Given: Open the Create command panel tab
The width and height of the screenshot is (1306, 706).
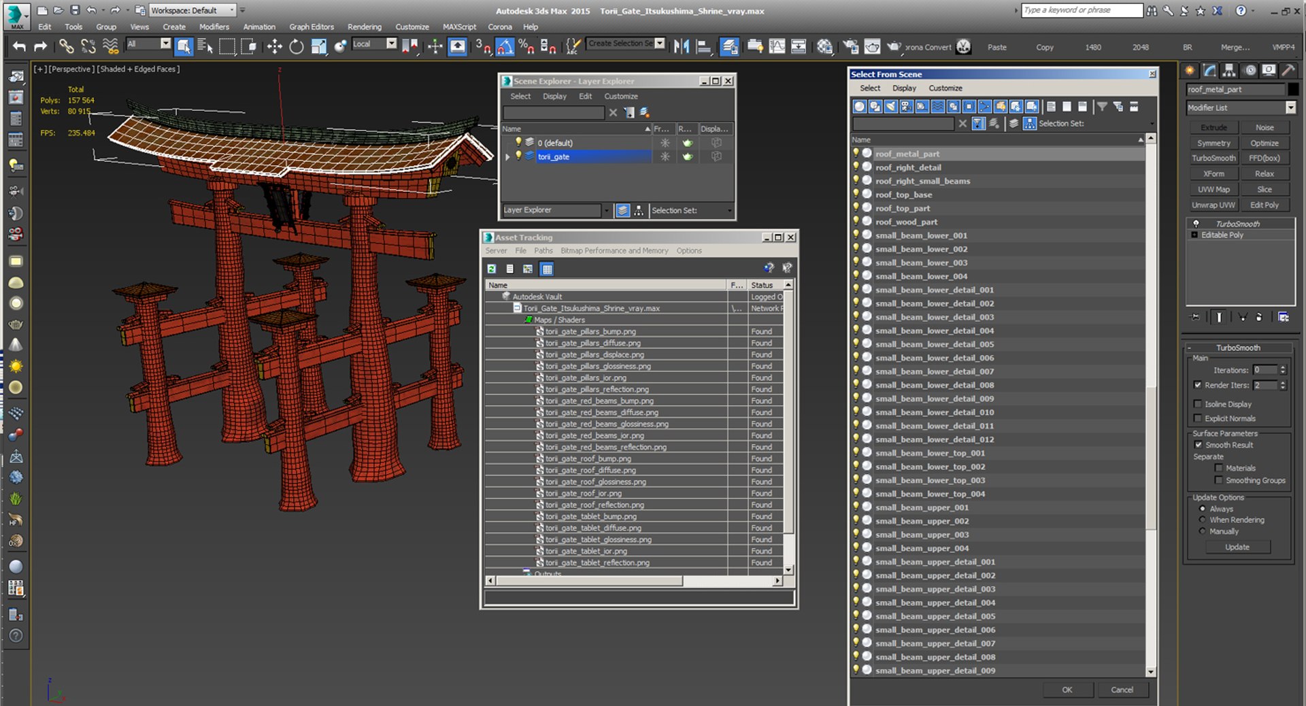Looking at the screenshot, I should click(x=1190, y=70).
